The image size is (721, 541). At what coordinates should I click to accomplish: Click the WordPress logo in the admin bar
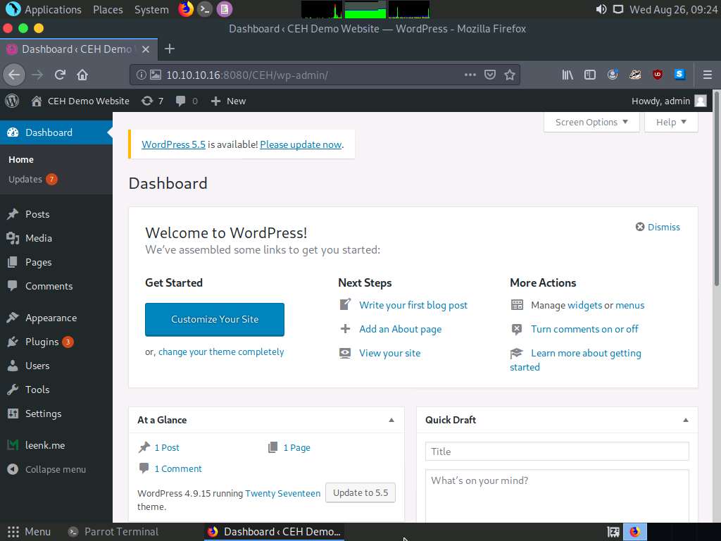(11, 101)
